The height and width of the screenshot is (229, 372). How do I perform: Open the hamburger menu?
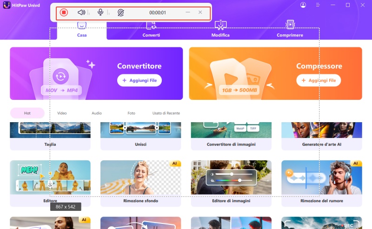coord(318,5)
